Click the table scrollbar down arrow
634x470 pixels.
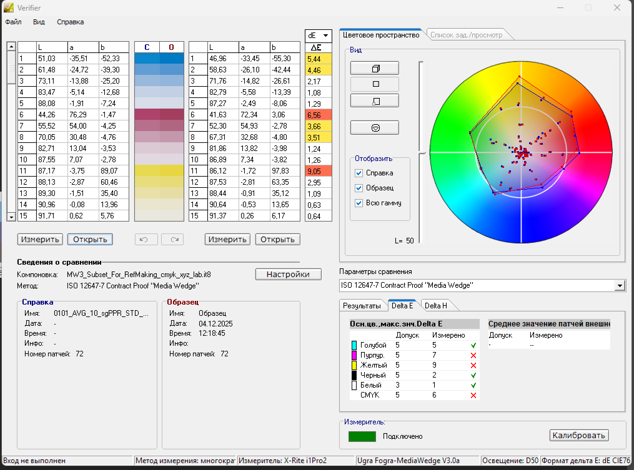click(x=11, y=216)
